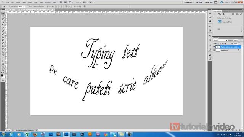Open the Layer menu
Viewport: 244px width, 137px height.
coord(24,2)
